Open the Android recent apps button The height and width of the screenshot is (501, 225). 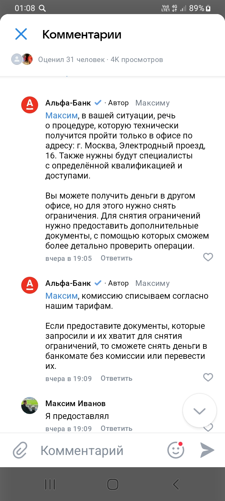coord(50,484)
